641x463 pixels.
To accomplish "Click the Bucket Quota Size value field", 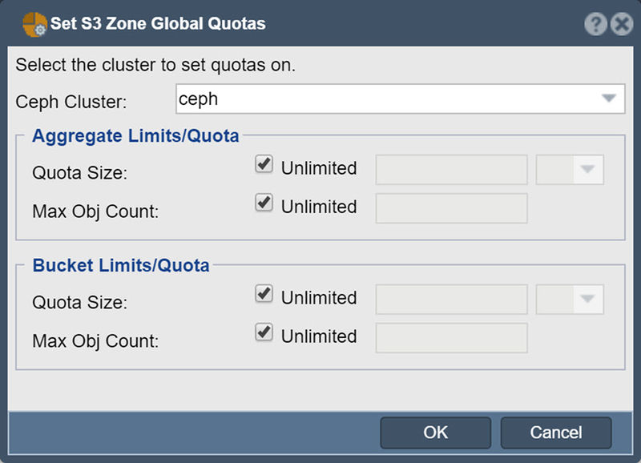I will point(451,299).
